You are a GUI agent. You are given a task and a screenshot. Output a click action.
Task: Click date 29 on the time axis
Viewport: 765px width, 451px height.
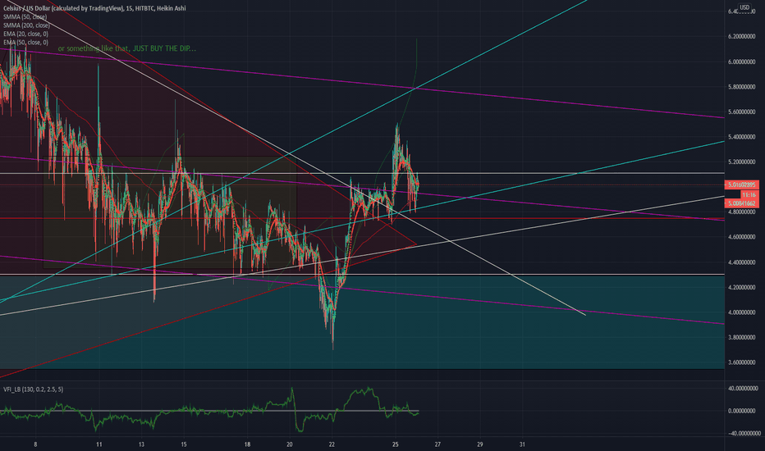coord(480,444)
